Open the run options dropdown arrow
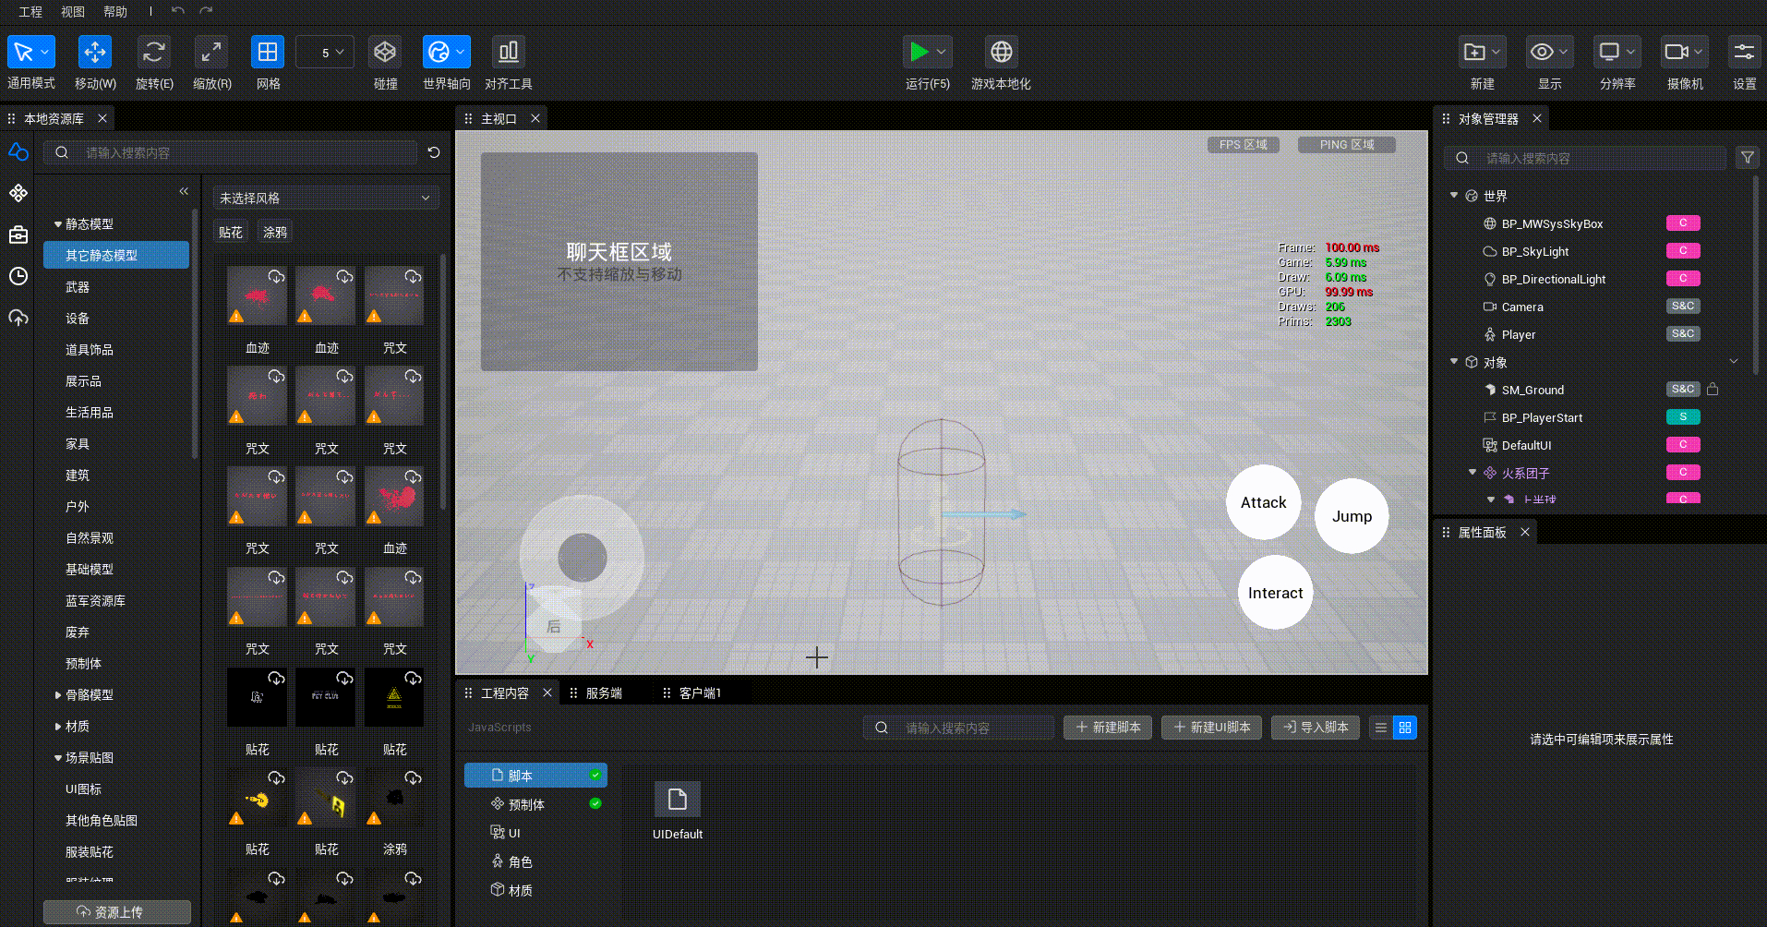Image resolution: width=1767 pixels, height=927 pixels. (942, 52)
